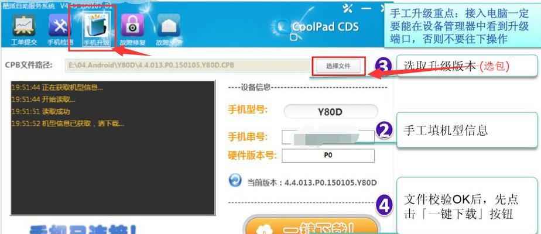Viewport: 541px width, 234px height.
Task: Click the 手机型号 field showing Y80D
Action: pyautogui.click(x=331, y=111)
